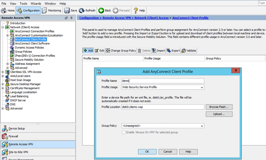The width and height of the screenshot is (266, 160).
Task: Click the Dynamic Access Policies icon
Action: pos(12,47)
